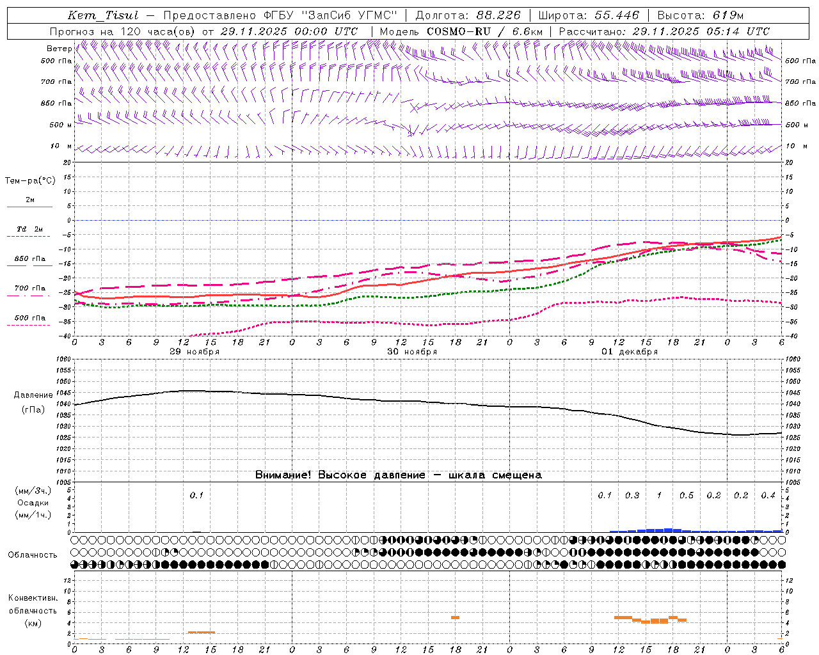Click the precipitation value 0.3
819x655 pixels.
632,496
